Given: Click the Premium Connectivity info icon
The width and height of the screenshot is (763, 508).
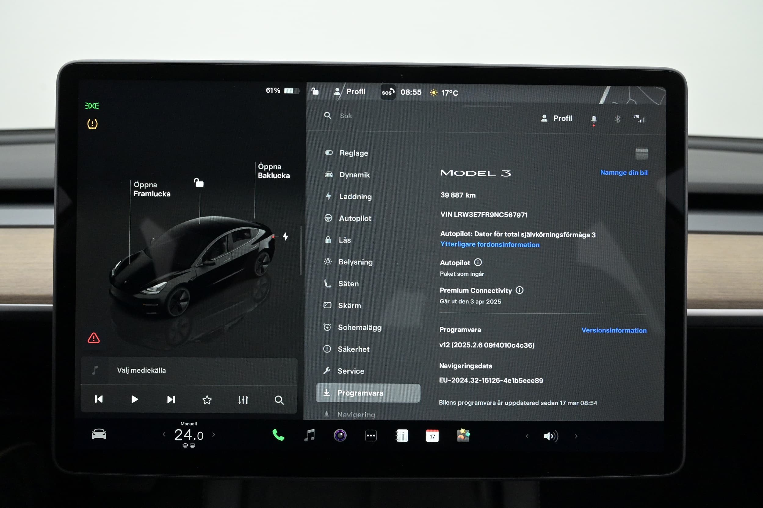Looking at the screenshot, I should point(519,290).
